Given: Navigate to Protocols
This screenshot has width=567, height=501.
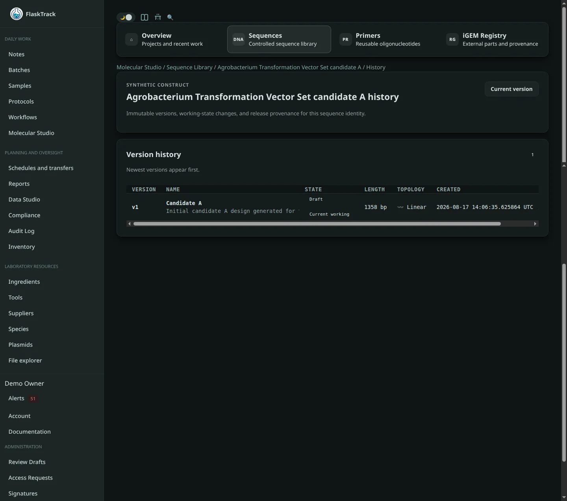Looking at the screenshot, I should [21, 102].
